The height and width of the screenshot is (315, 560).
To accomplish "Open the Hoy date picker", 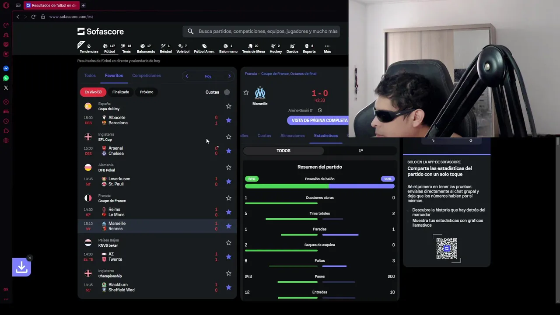I will click(x=208, y=76).
